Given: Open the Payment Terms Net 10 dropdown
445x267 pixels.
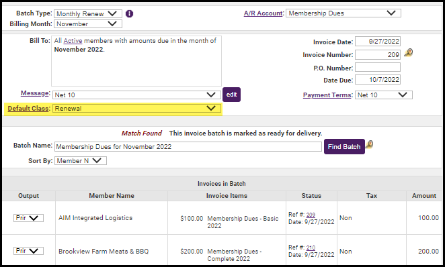Looking at the screenshot, I should [x=383, y=95].
